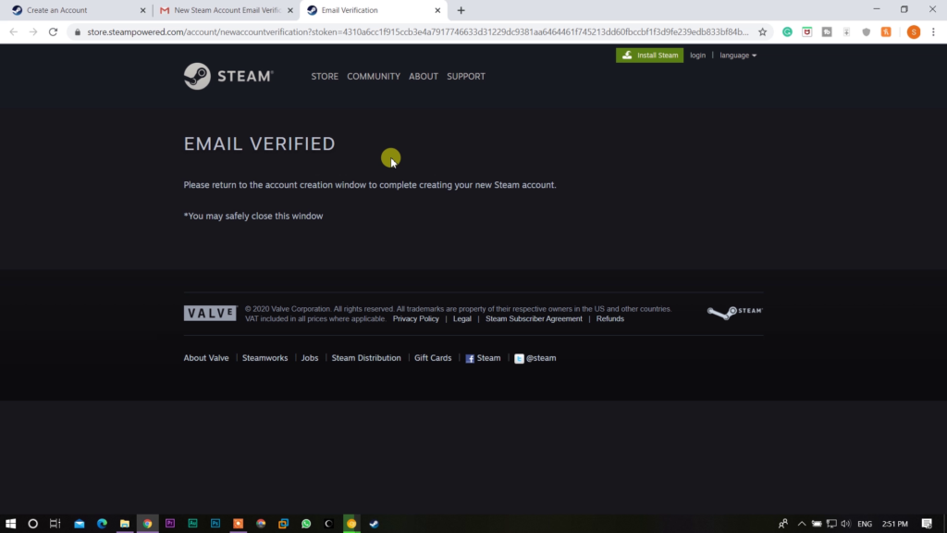Click the Steam logo in the header
947x533 pixels.
228,76
